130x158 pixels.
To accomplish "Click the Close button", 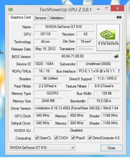I will pyautogui.click(x=111, y=148).
